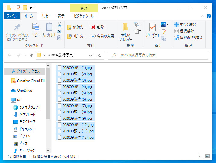Open the picture Open-with dropdown

(168, 25)
